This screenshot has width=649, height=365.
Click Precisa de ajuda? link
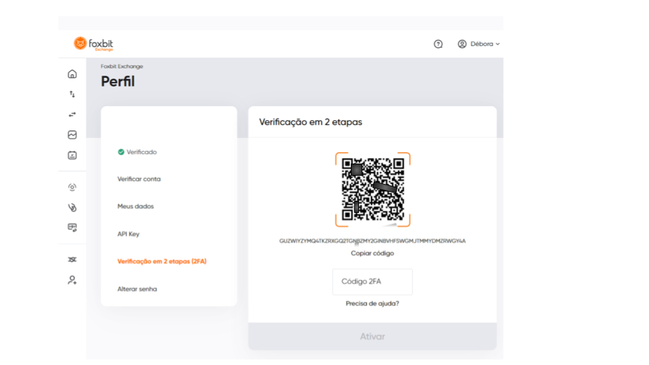click(372, 303)
